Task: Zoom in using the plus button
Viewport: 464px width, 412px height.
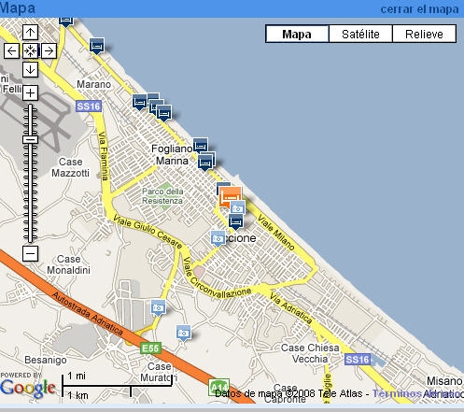Action: (30, 92)
